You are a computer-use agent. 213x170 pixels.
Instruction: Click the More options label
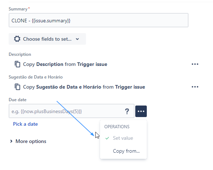pyautogui.click(x=31, y=141)
